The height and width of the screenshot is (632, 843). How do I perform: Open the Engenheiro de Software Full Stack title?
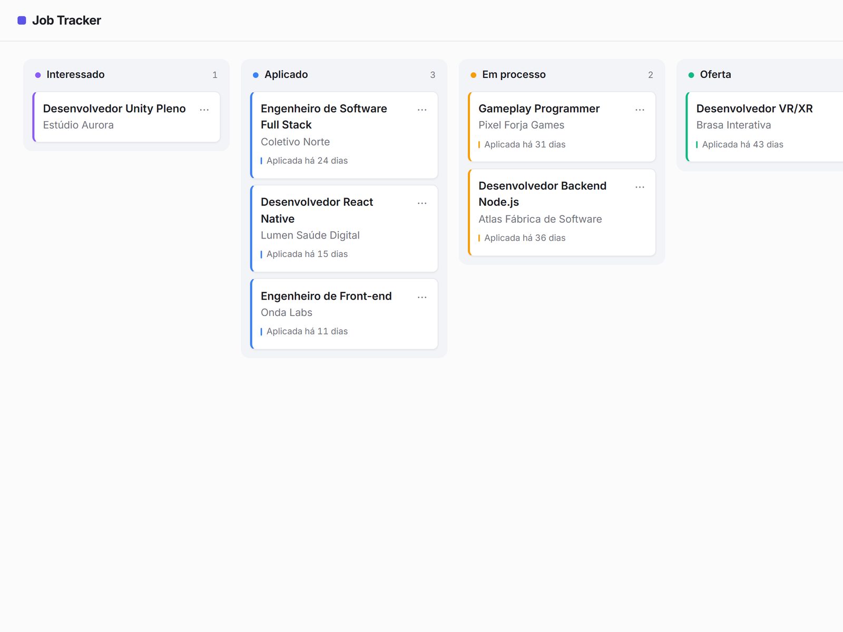tap(324, 116)
